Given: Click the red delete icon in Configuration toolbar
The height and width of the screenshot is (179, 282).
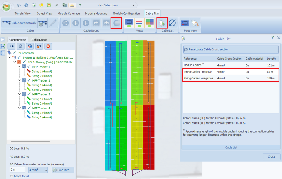Looking at the screenshot, I should [x=48, y=46].
